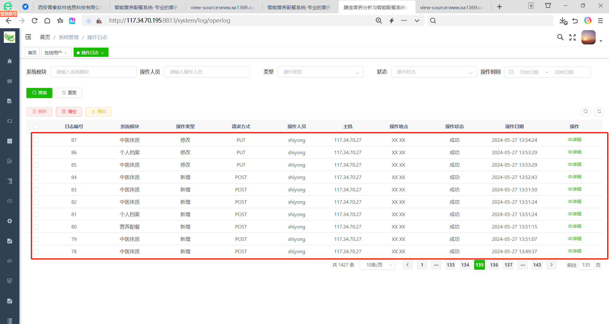The height and width of the screenshot is (324, 609).
Task: Open the 操作状态 status dropdown
Action: (434, 72)
